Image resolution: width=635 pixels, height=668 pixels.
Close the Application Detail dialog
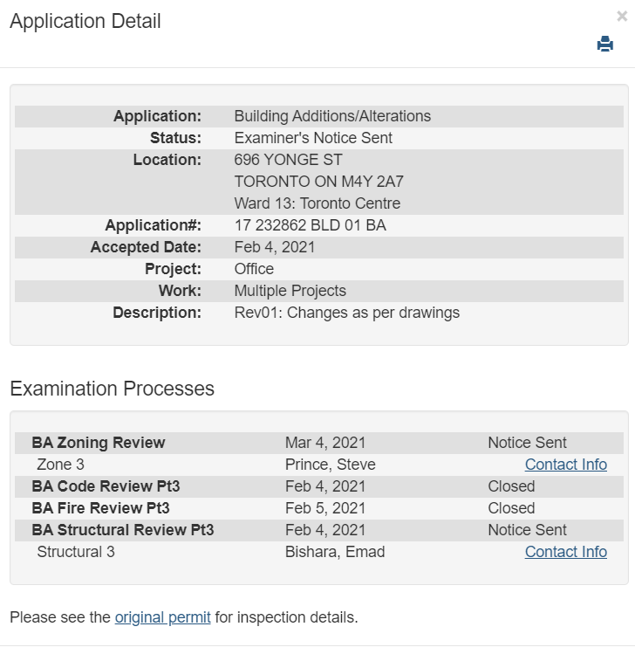pyautogui.click(x=621, y=16)
